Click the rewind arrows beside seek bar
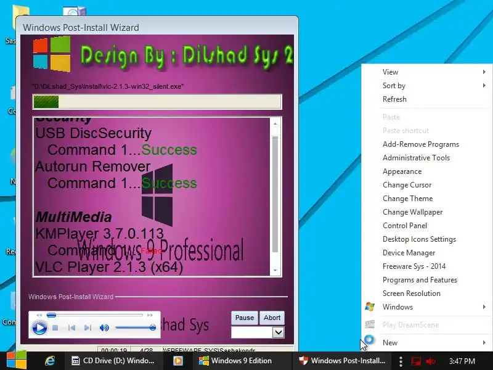Viewport: 493px width, 370px height. (39, 315)
